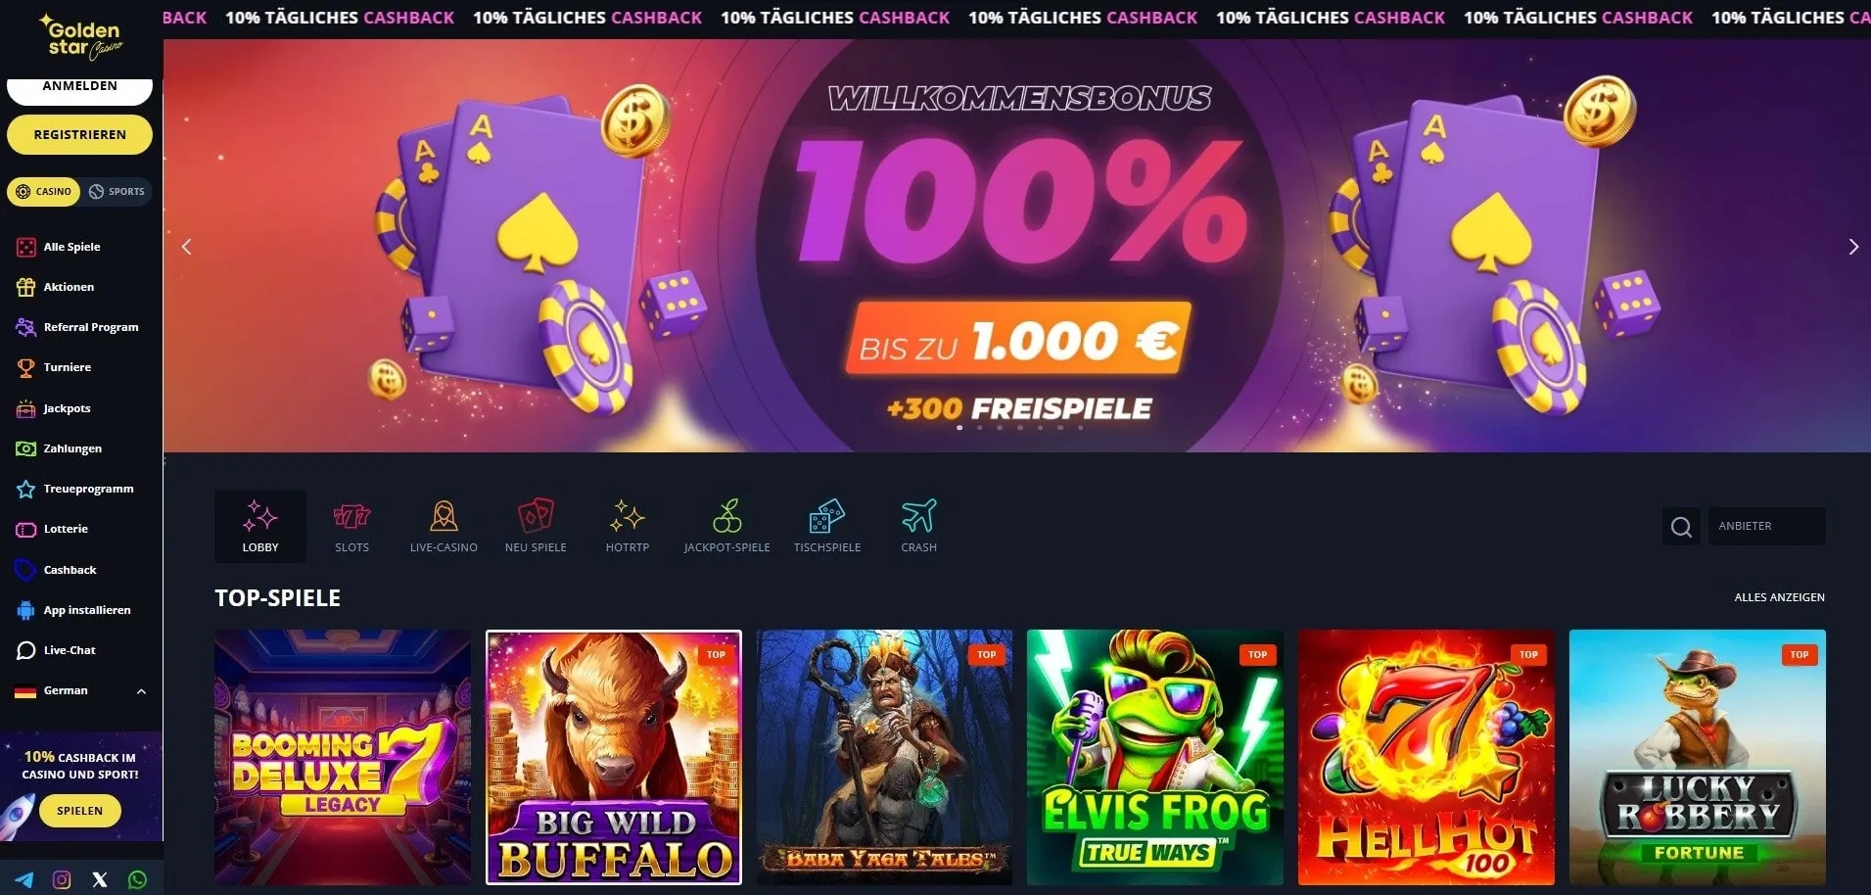Viewport: 1871px width, 895px height.
Task: Click the Registrieren button
Action: tap(80, 135)
